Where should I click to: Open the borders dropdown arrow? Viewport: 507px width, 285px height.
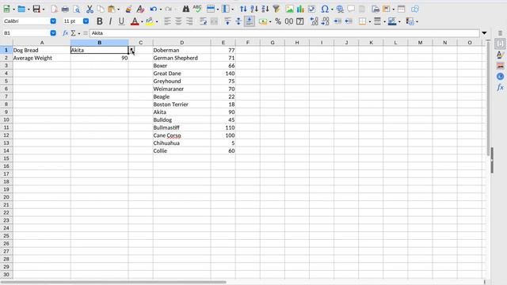pyautogui.click(x=370, y=21)
